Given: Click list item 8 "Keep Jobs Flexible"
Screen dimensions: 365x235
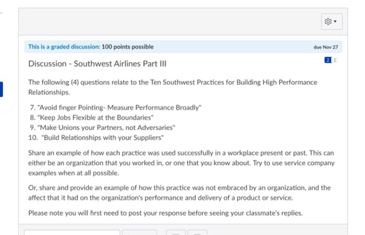Looking at the screenshot, I should 91,117.
